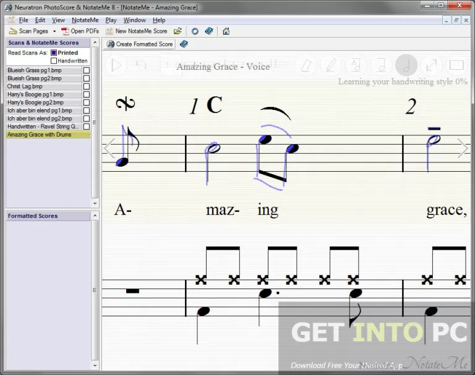Select Blueish Grass pg1.bmp in scans list

coord(44,70)
